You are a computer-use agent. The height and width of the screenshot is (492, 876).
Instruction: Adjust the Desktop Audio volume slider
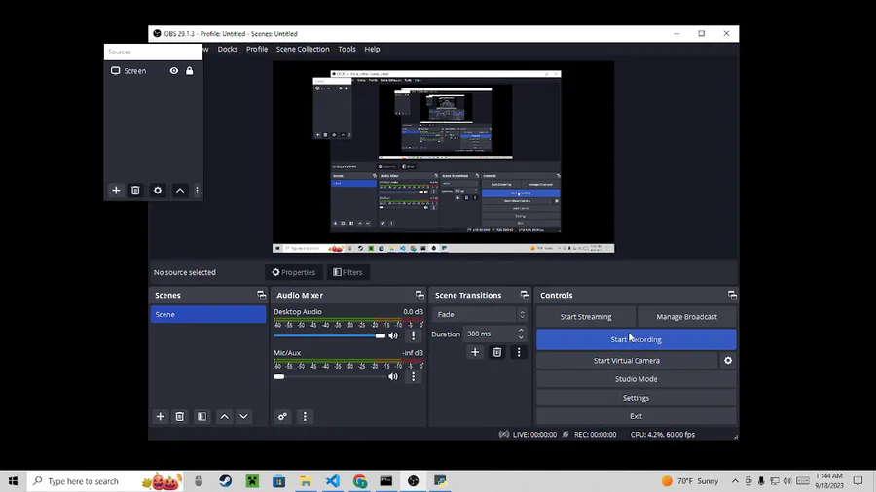tap(330, 335)
